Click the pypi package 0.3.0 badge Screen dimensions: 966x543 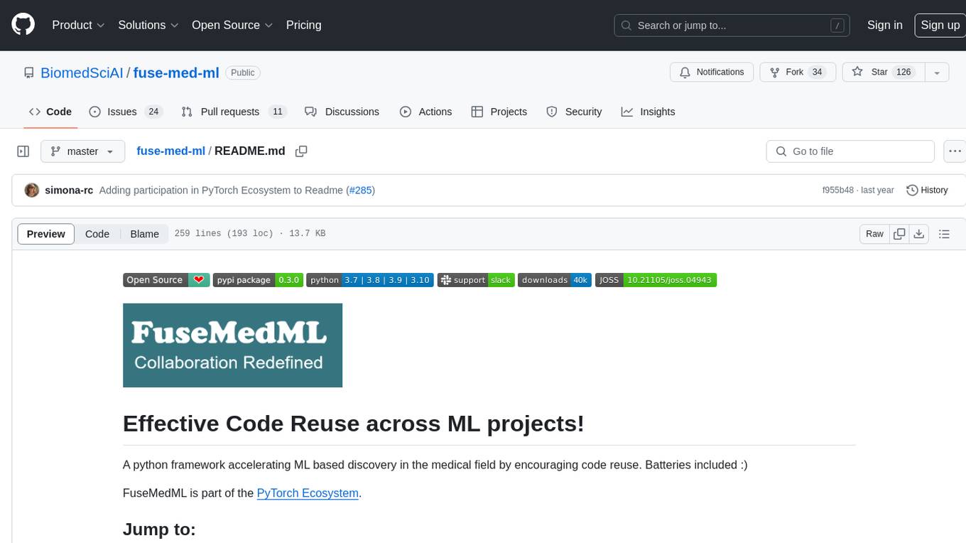coord(258,280)
